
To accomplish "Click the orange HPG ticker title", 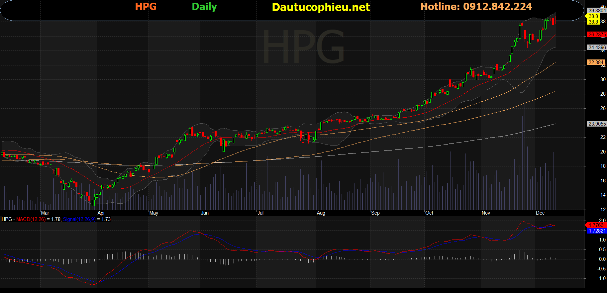I will pyautogui.click(x=146, y=7).
